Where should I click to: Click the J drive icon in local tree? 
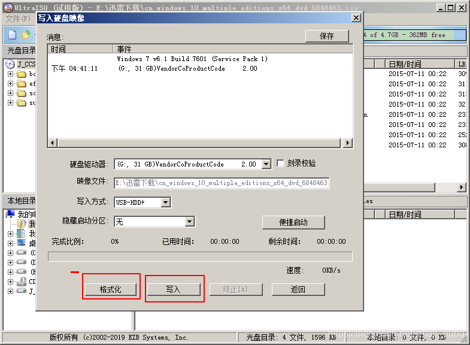[x=22, y=290]
